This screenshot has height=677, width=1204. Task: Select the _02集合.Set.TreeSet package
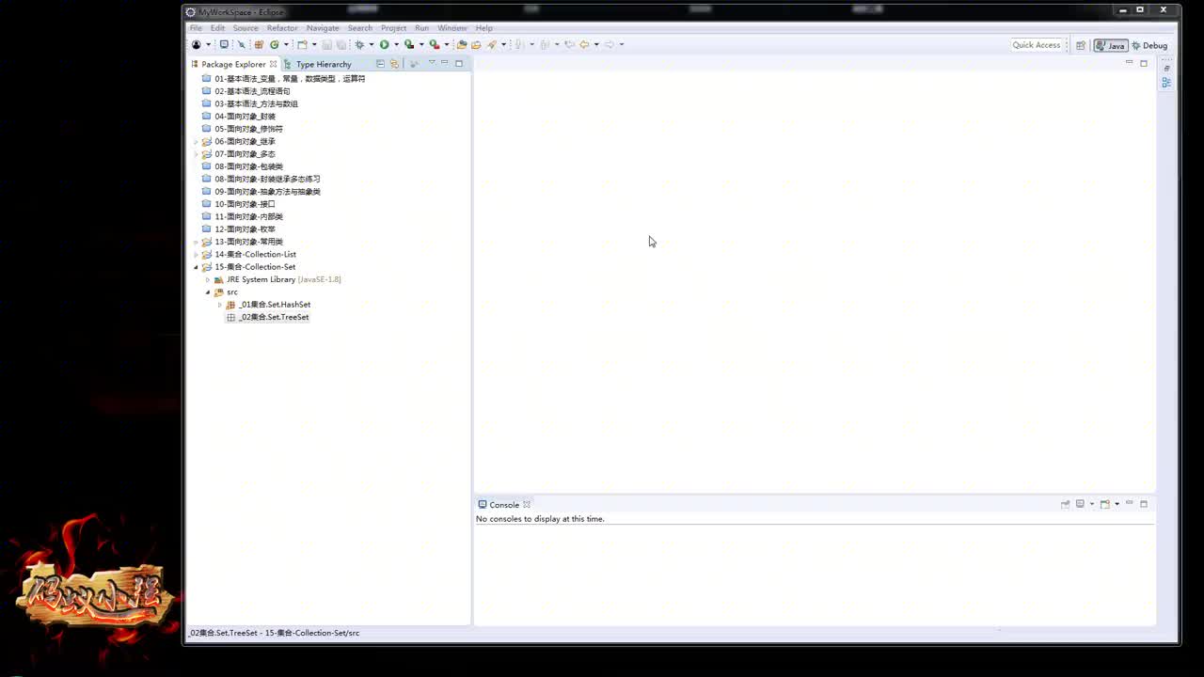click(273, 317)
